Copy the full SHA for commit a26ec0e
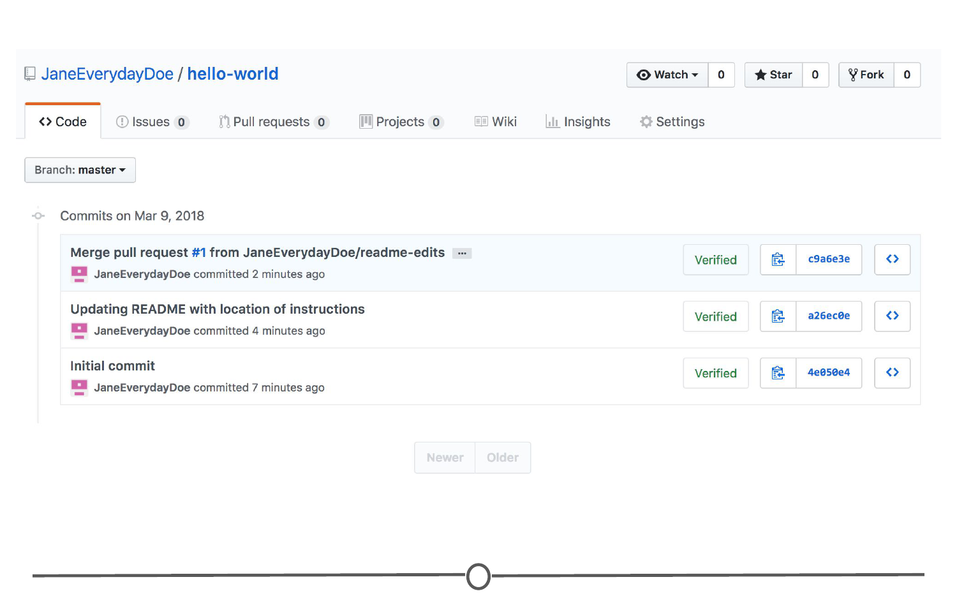The image size is (957, 598). tap(778, 316)
